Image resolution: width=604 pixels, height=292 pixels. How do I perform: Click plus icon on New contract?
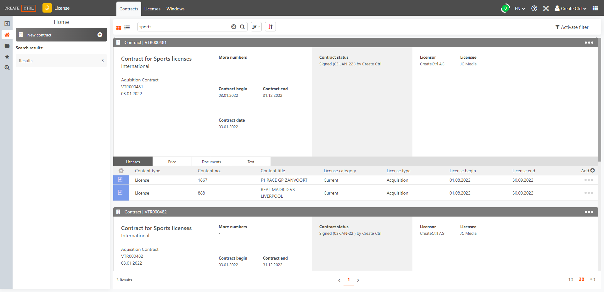[100, 35]
